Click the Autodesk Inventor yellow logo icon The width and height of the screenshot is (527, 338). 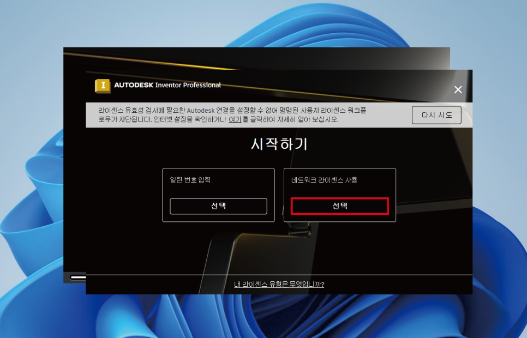point(103,86)
